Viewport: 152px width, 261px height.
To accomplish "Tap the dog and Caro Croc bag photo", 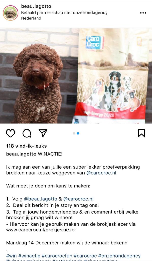I will point(76,76).
